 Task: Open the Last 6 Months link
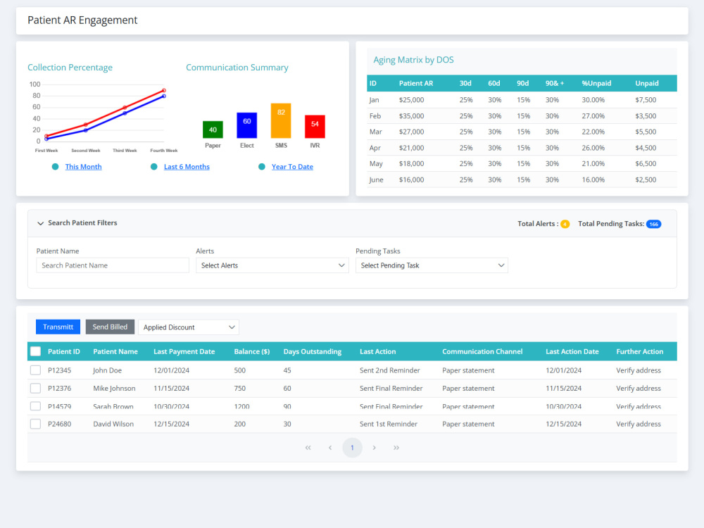pos(187,167)
